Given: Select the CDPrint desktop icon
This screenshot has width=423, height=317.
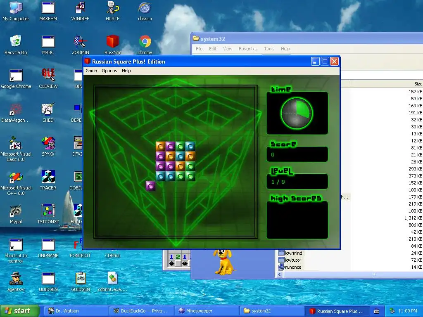Looking at the screenshot, I should (x=112, y=255).
